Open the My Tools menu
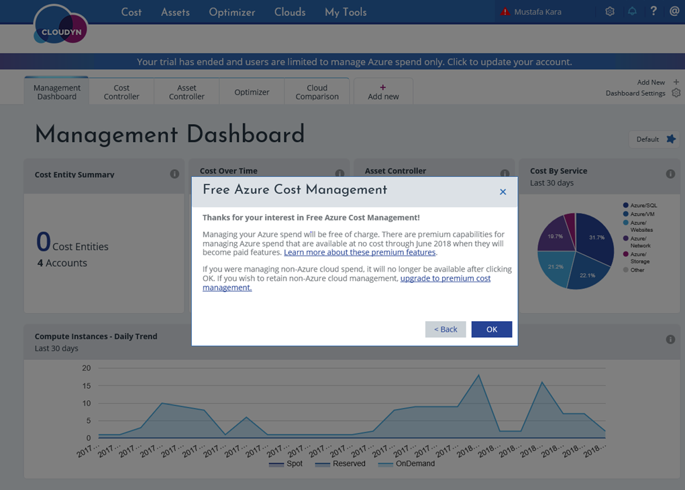The image size is (685, 490). coord(346,12)
